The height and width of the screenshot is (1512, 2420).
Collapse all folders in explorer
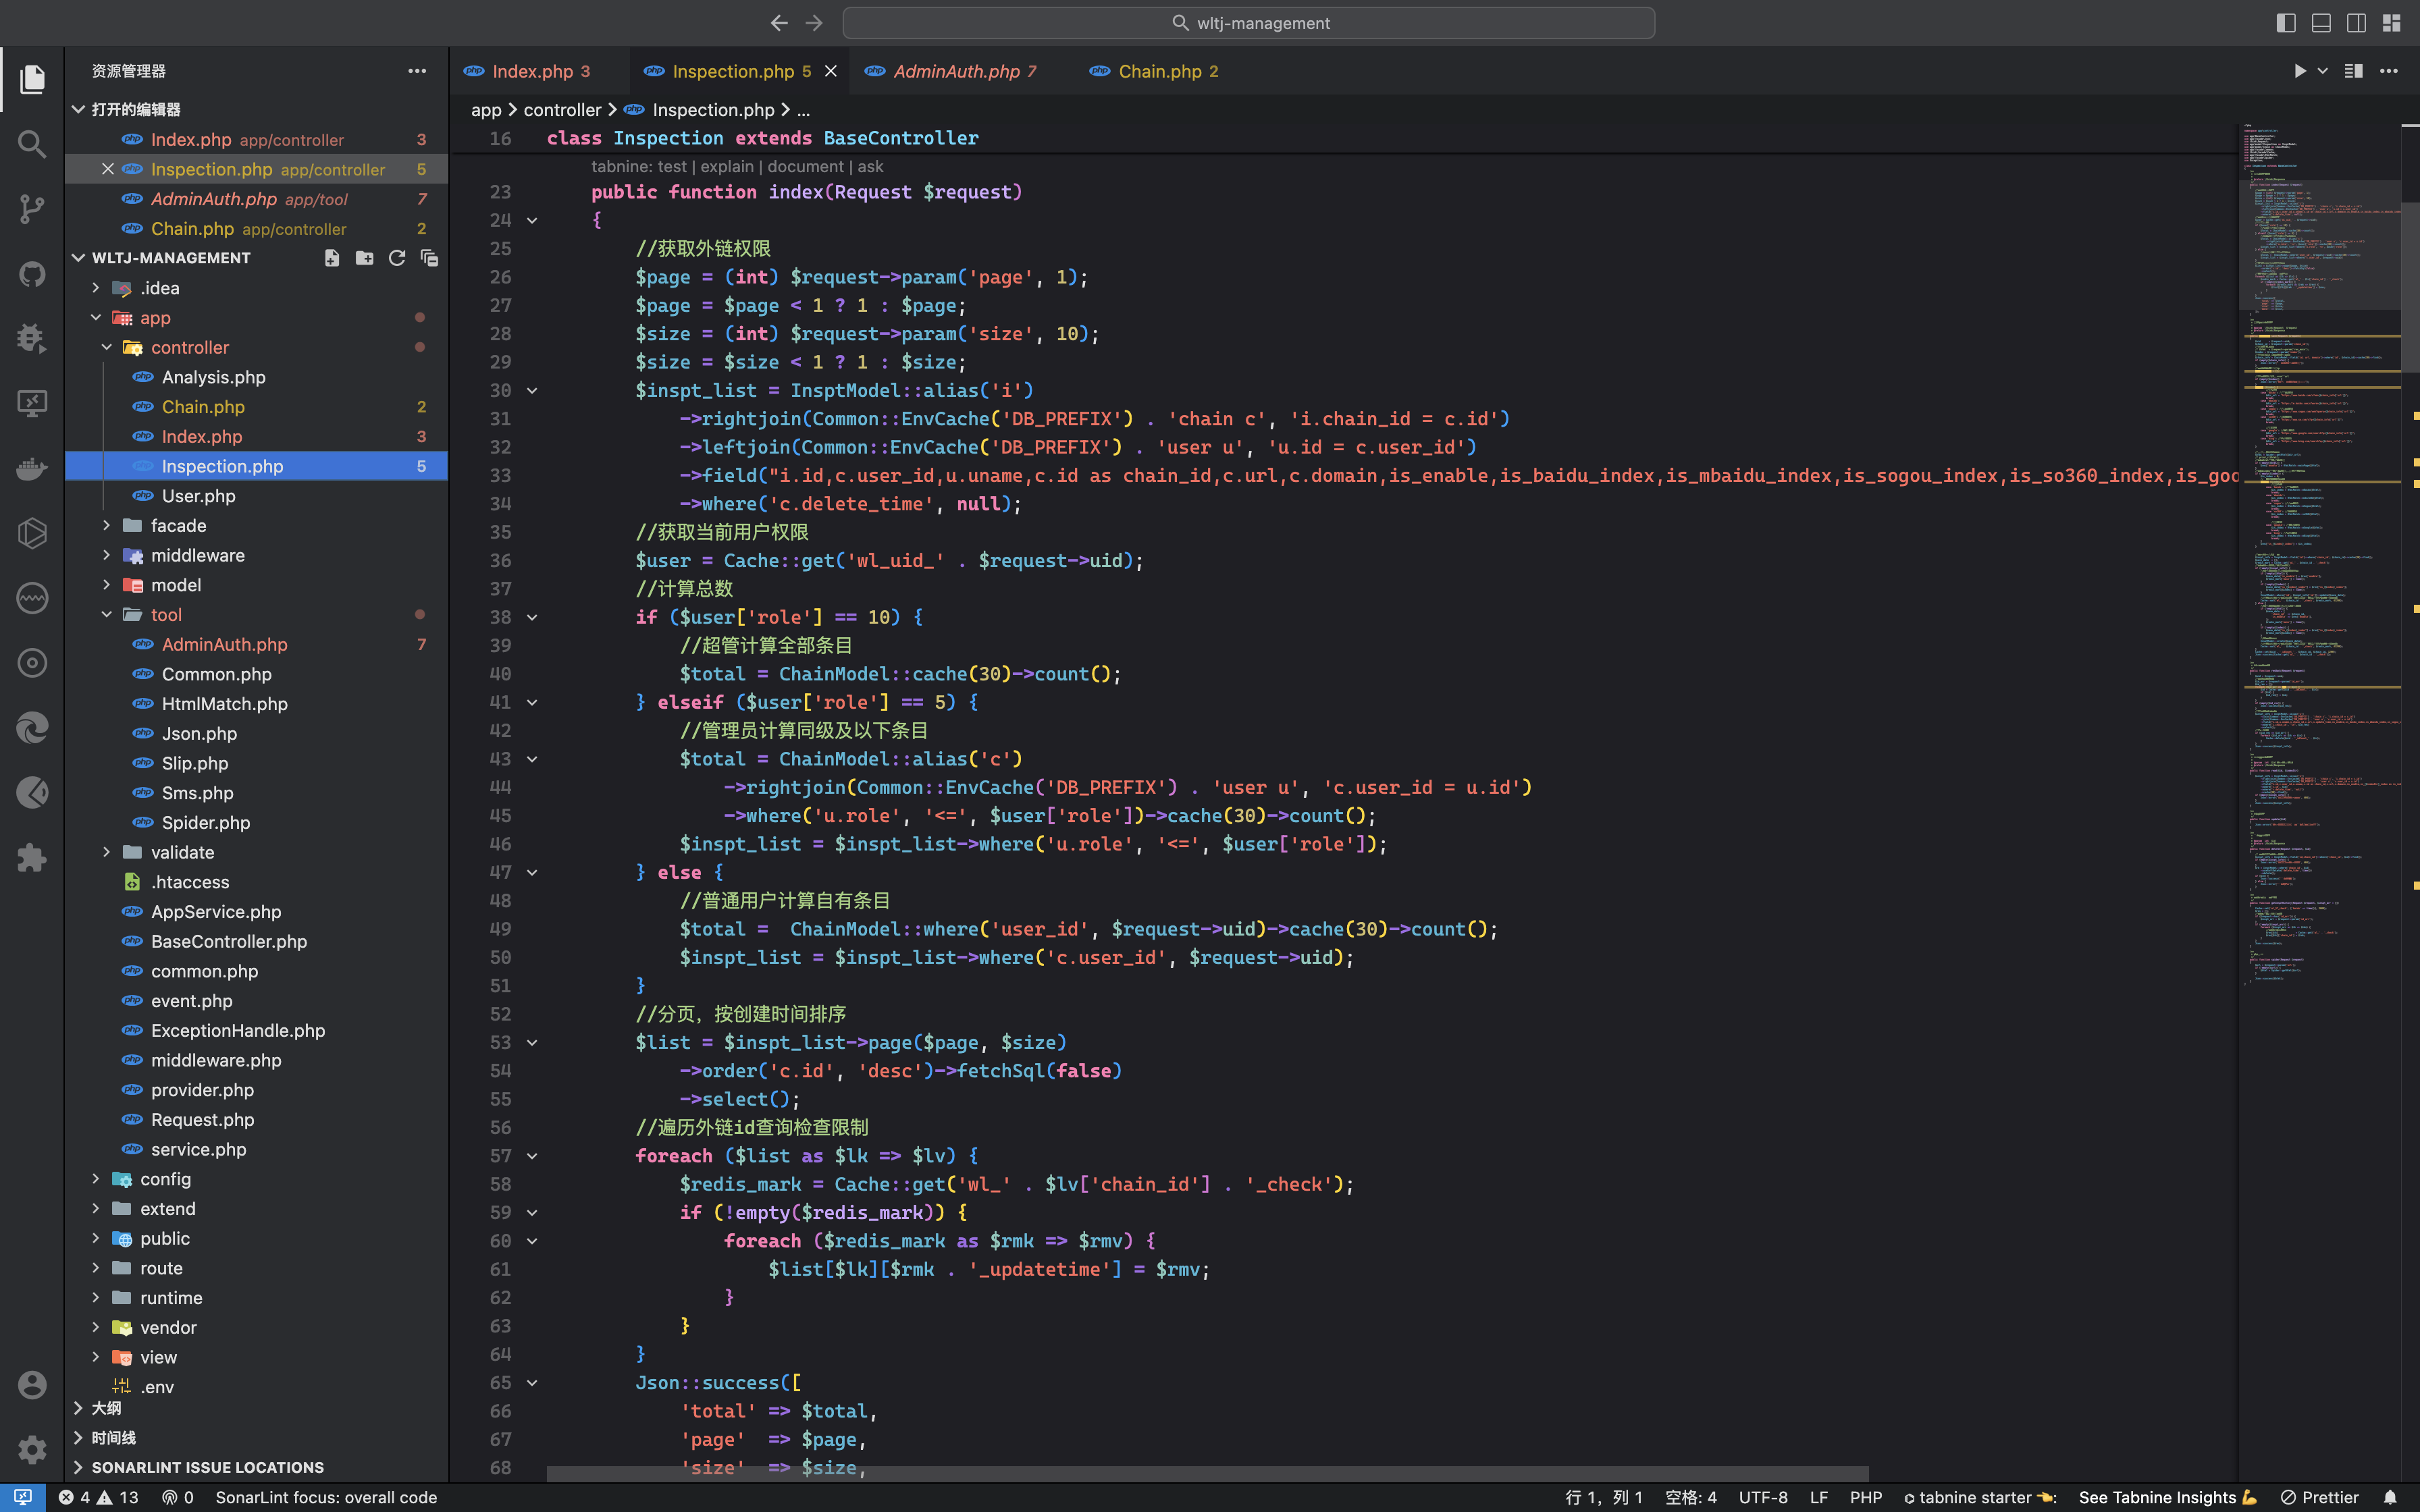pyautogui.click(x=429, y=258)
